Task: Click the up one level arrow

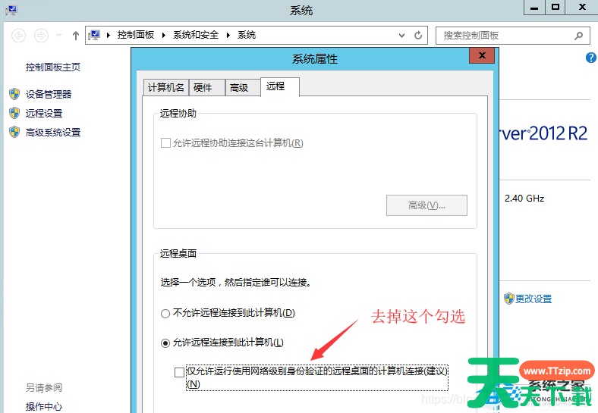Action: 75,36
